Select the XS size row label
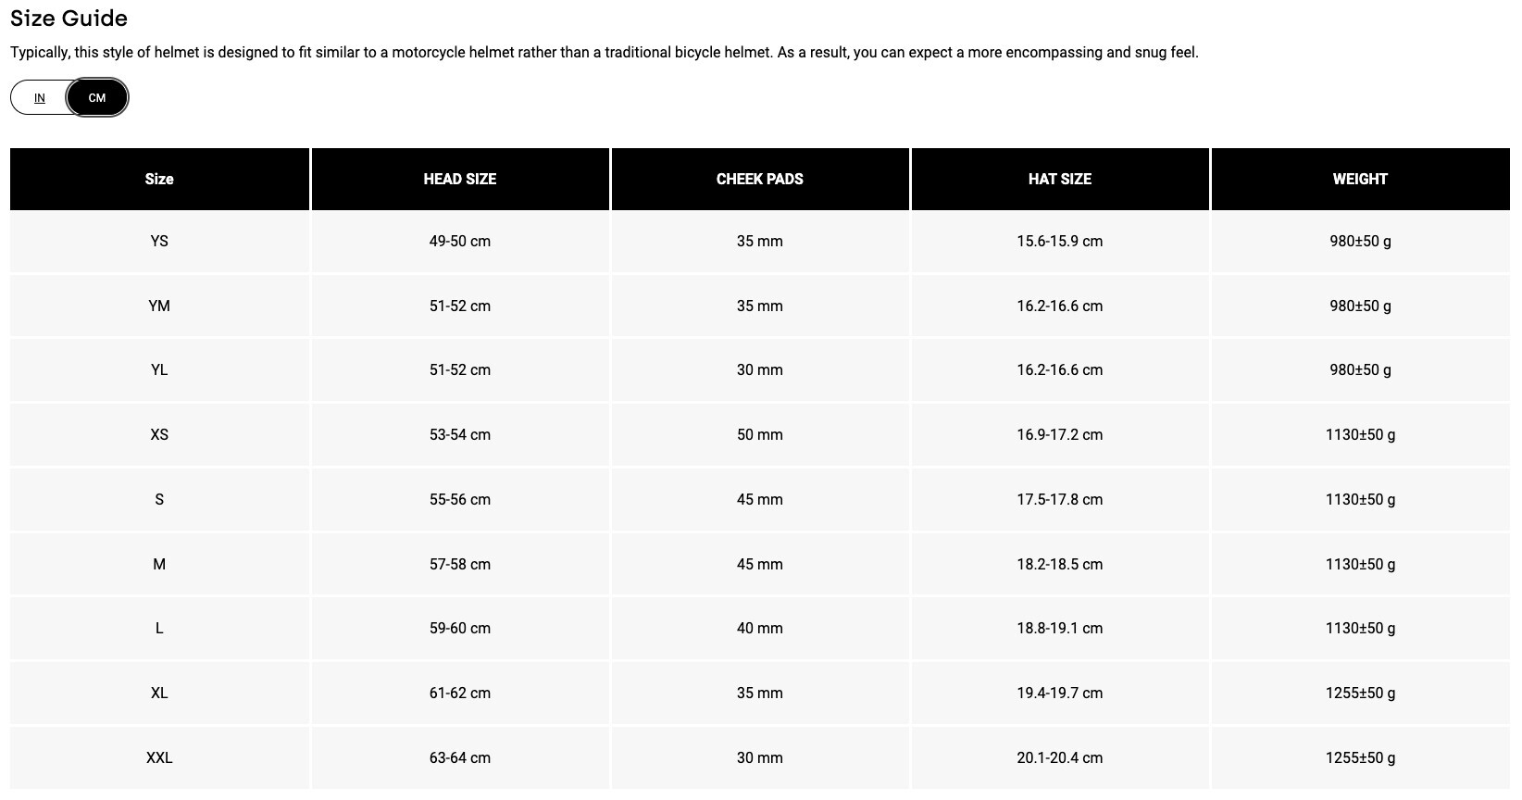This screenshot has width=1522, height=800. 159,435
